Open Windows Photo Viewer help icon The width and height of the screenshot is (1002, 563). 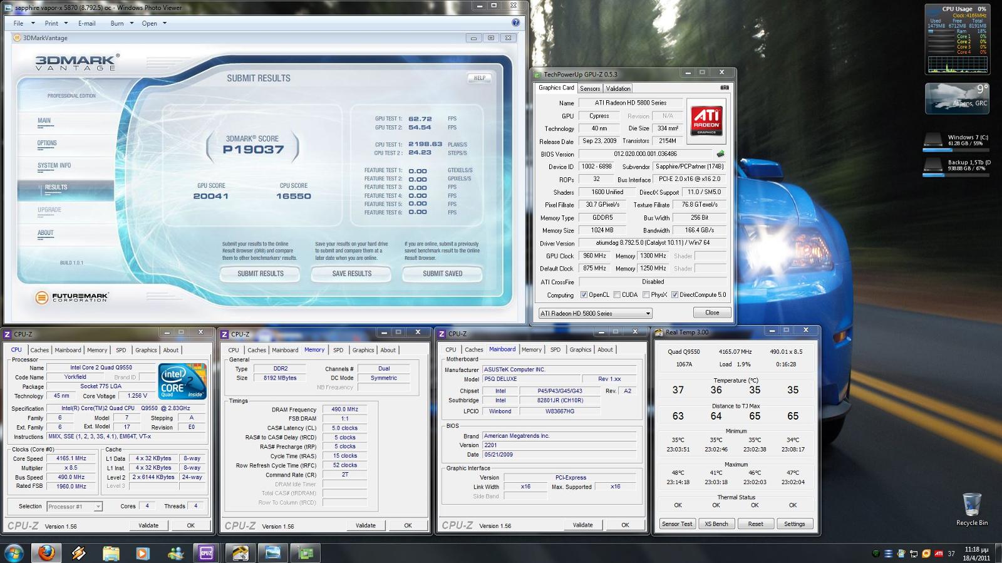(515, 23)
